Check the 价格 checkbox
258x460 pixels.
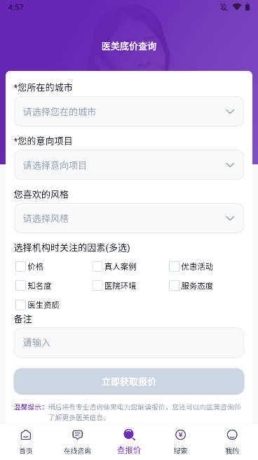(20, 267)
